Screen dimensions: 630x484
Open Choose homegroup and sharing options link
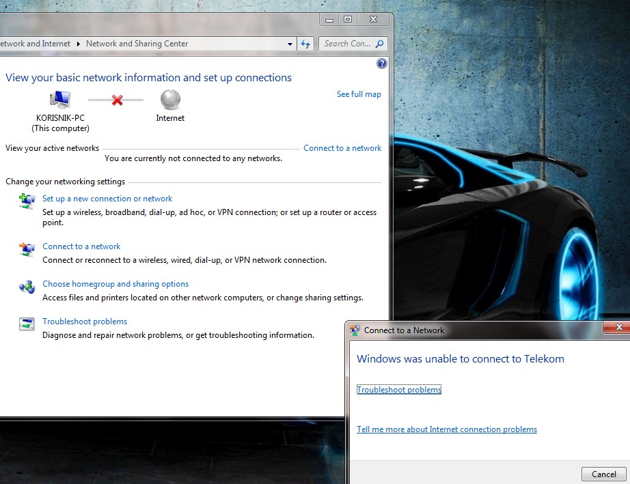115,284
